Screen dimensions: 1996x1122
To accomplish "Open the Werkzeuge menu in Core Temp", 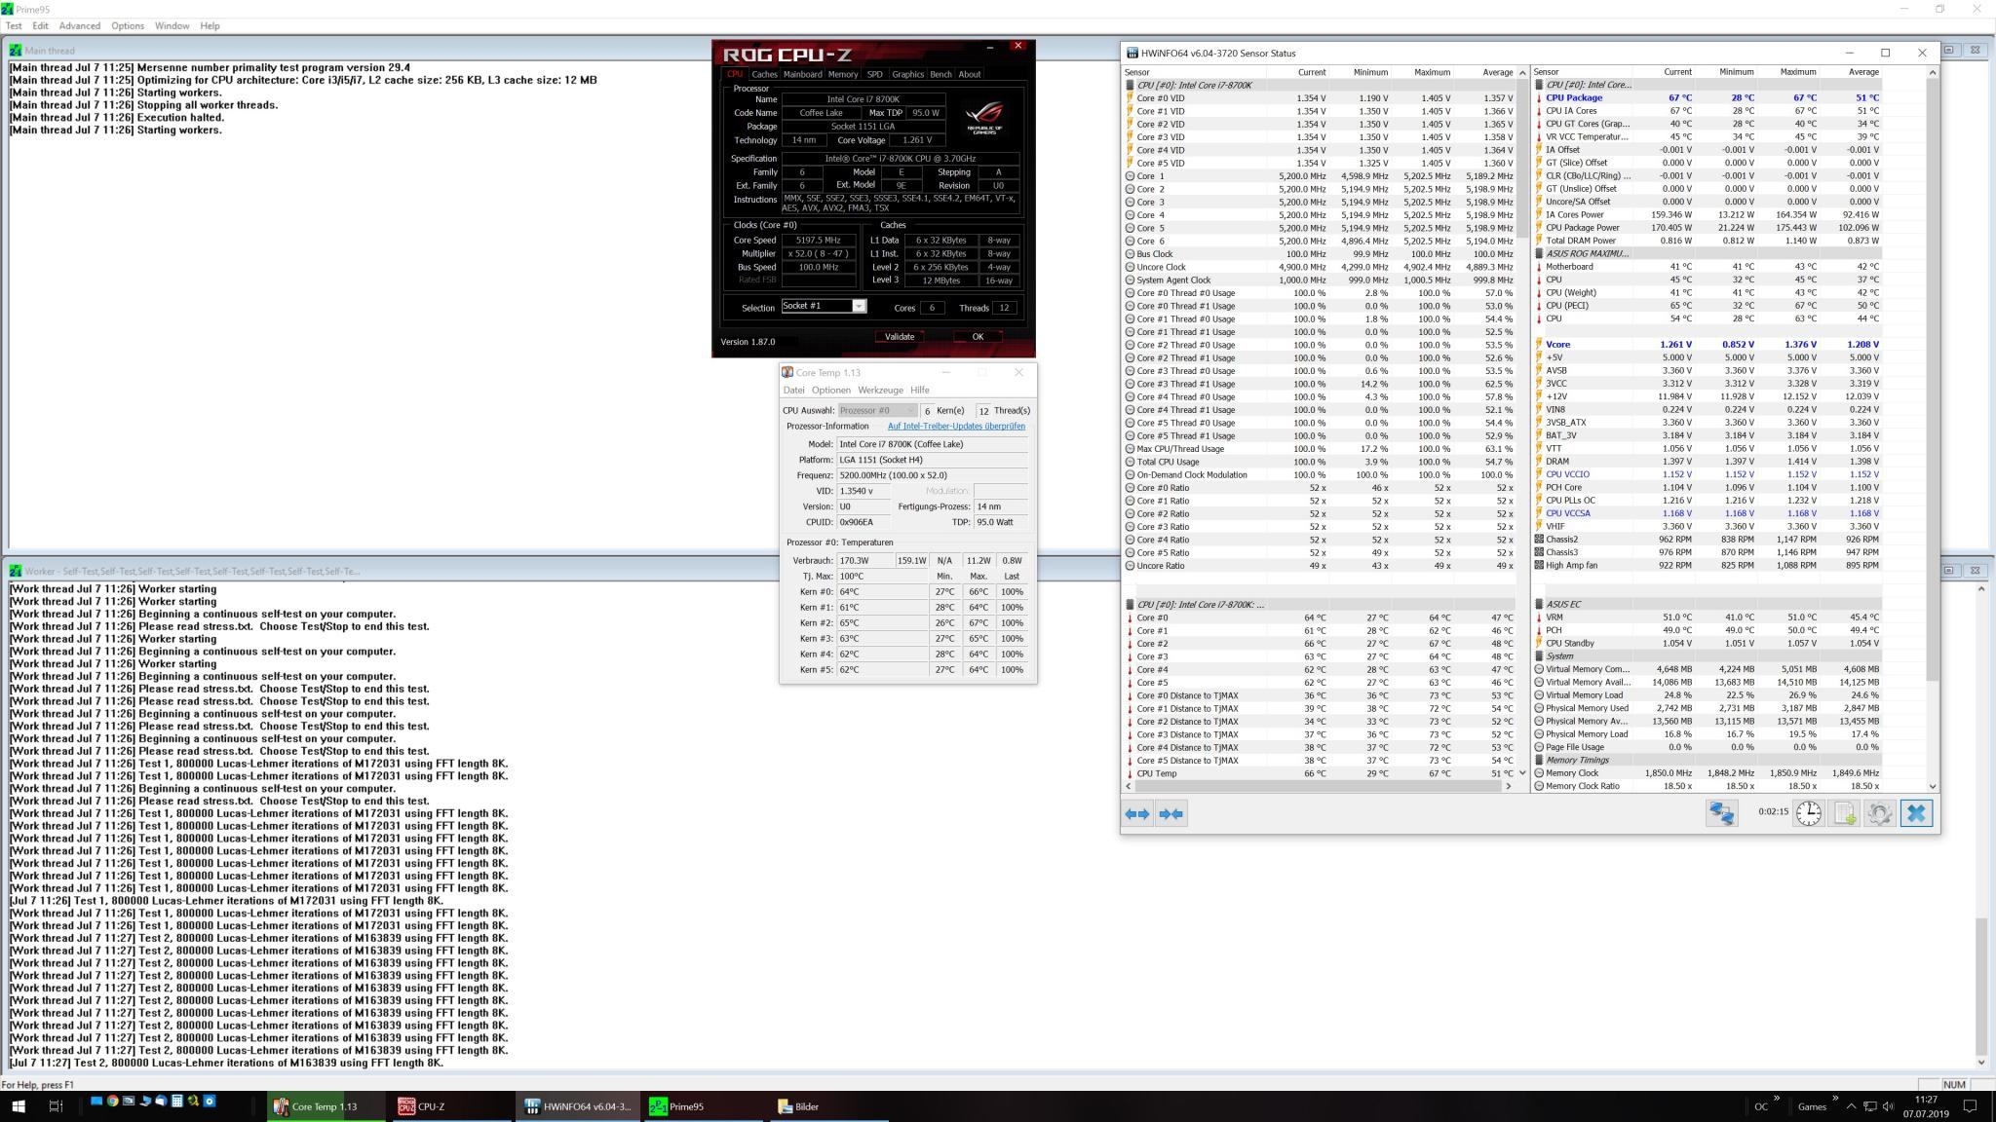I will [x=879, y=390].
